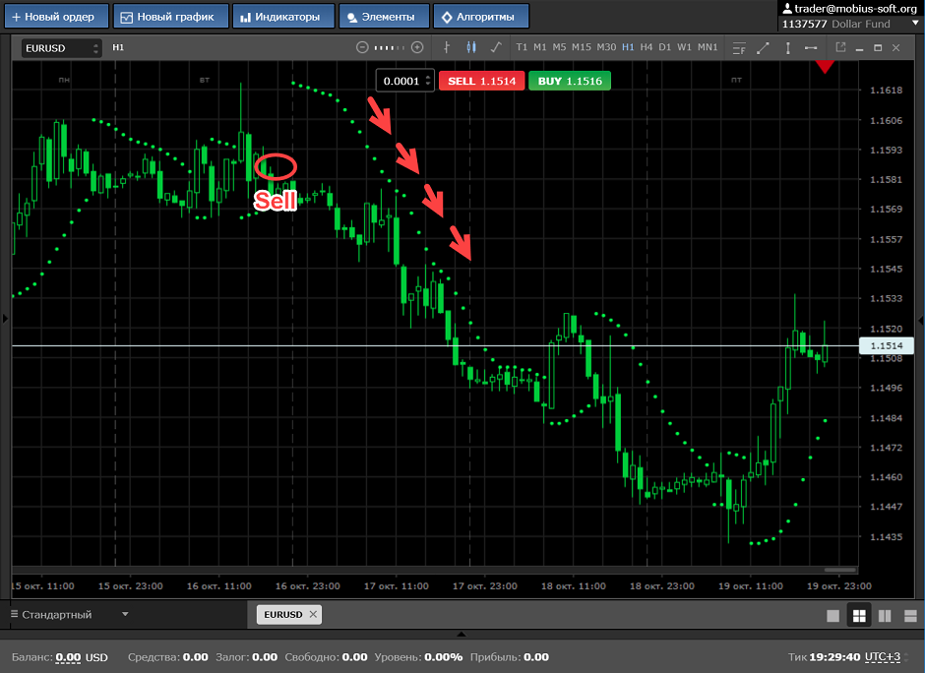Adjust the lot volume stepper arrows
The height and width of the screenshot is (673, 925).
coord(428,81)
